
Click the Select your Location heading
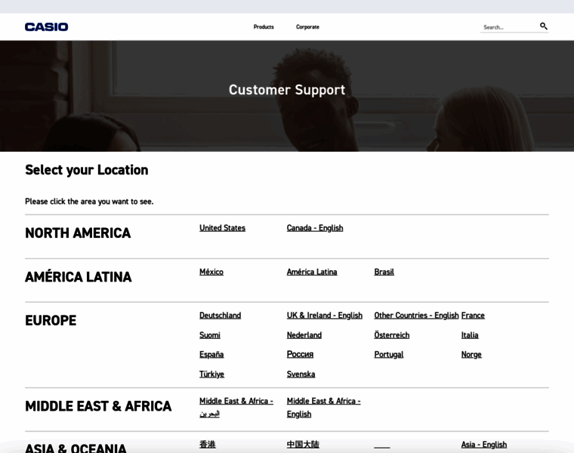coord(87,170)
